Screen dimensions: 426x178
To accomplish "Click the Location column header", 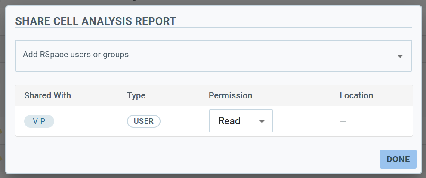I will (356, 95).
